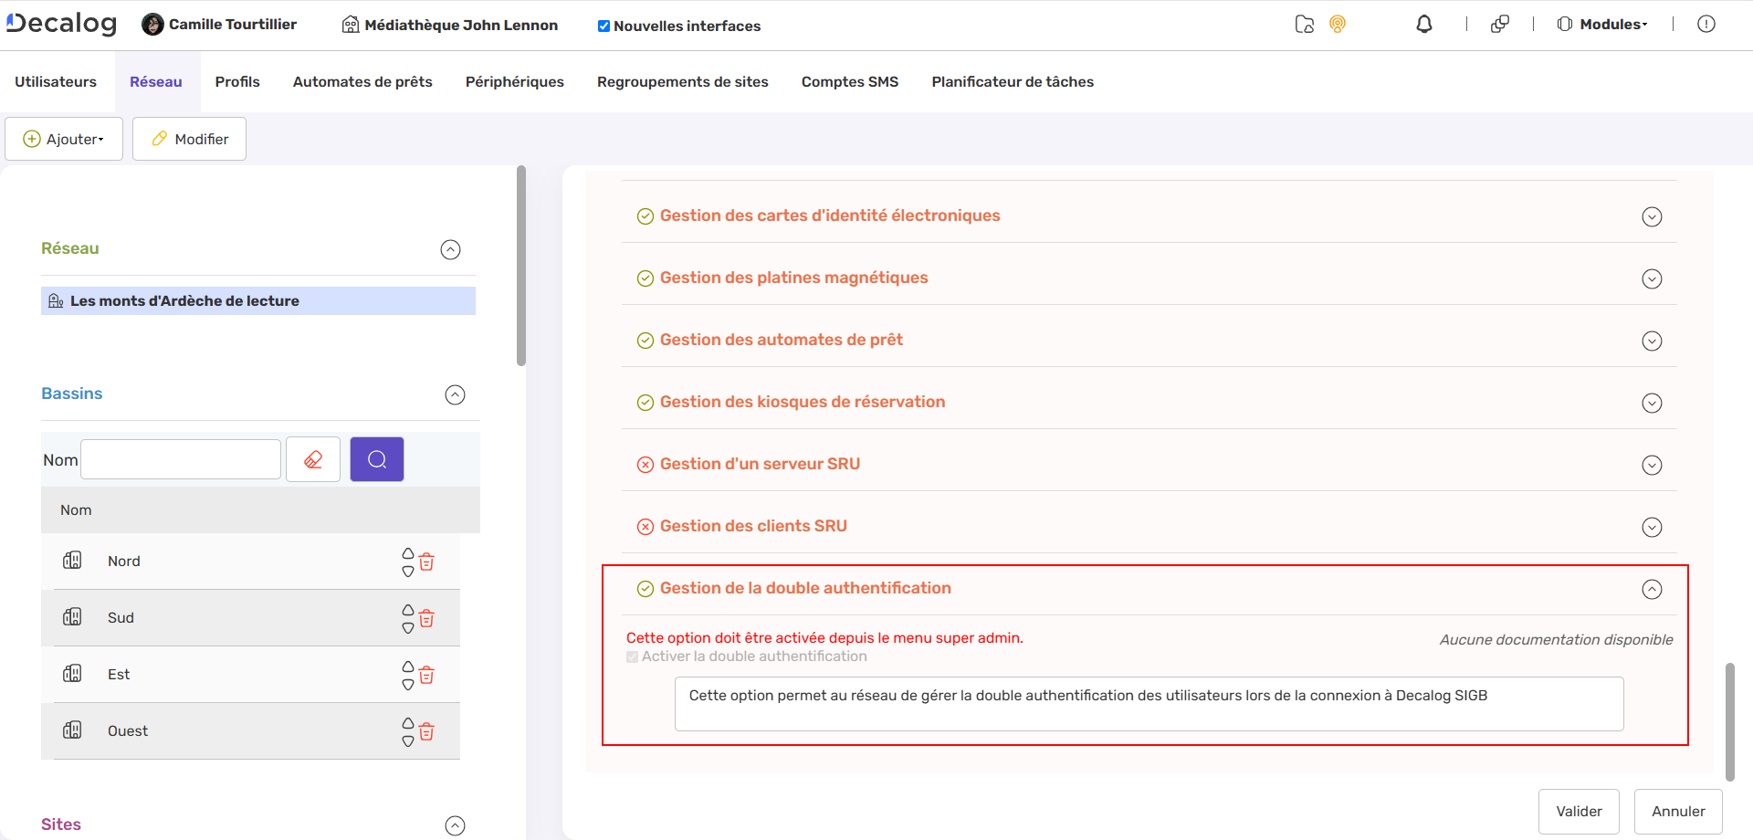Switch to the Planificateur de tâches tab
Screen dimensions: 1753x840
pyautogui.click(x=1012, y=81)
